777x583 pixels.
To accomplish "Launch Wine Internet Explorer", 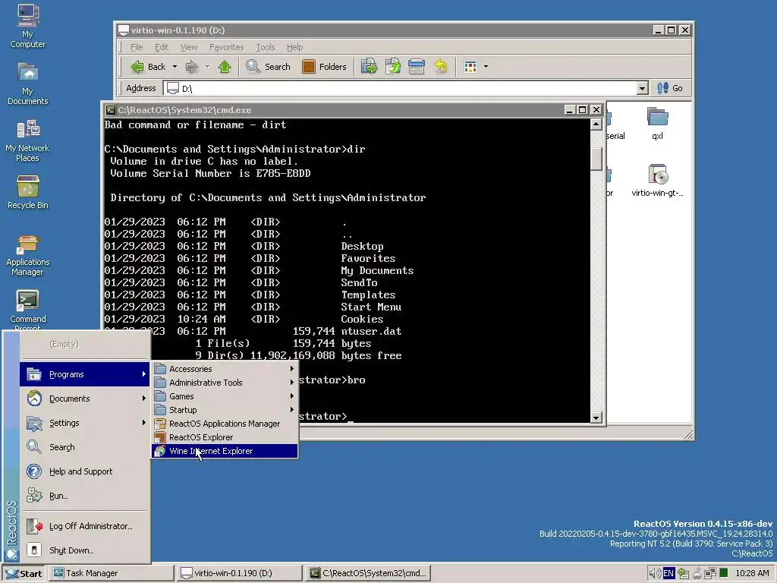I will click(x=224, y=451).
